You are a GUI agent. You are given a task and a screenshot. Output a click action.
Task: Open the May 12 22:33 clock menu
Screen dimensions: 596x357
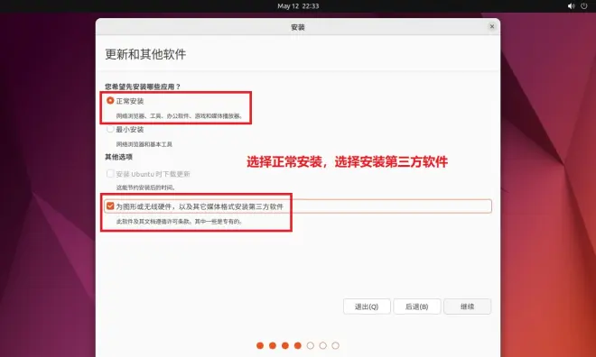point(298,6)
